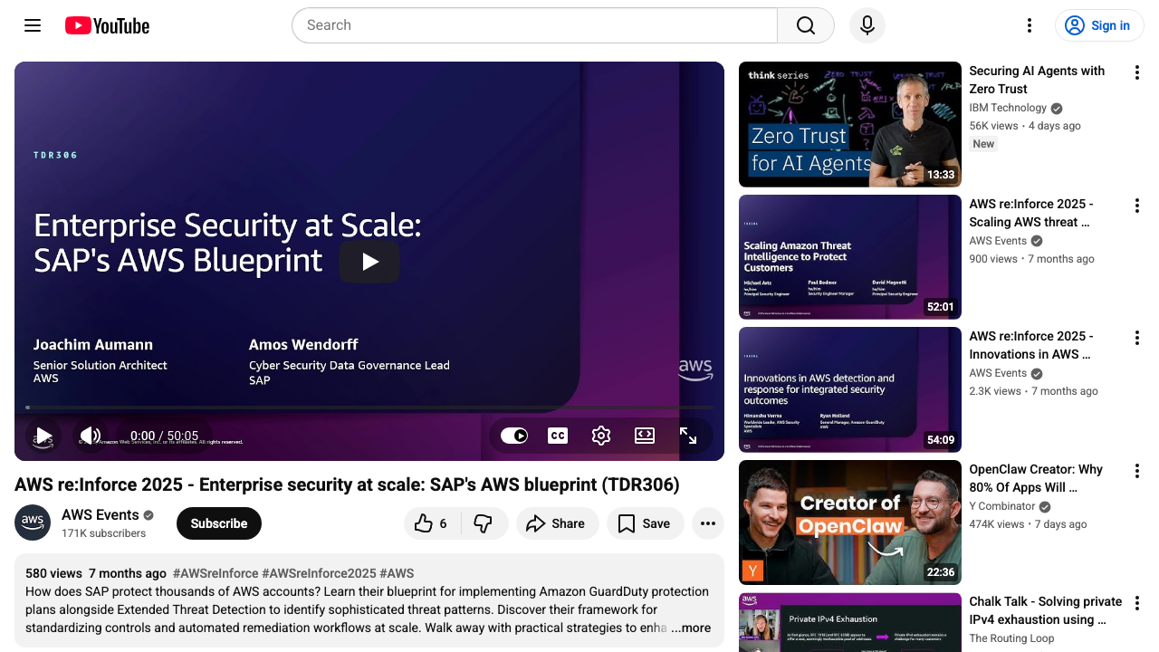The width and height of the screenshot is (1159, 652).
Task: Open options for OpenClaw Creator video
Action: click(1137, 471)
